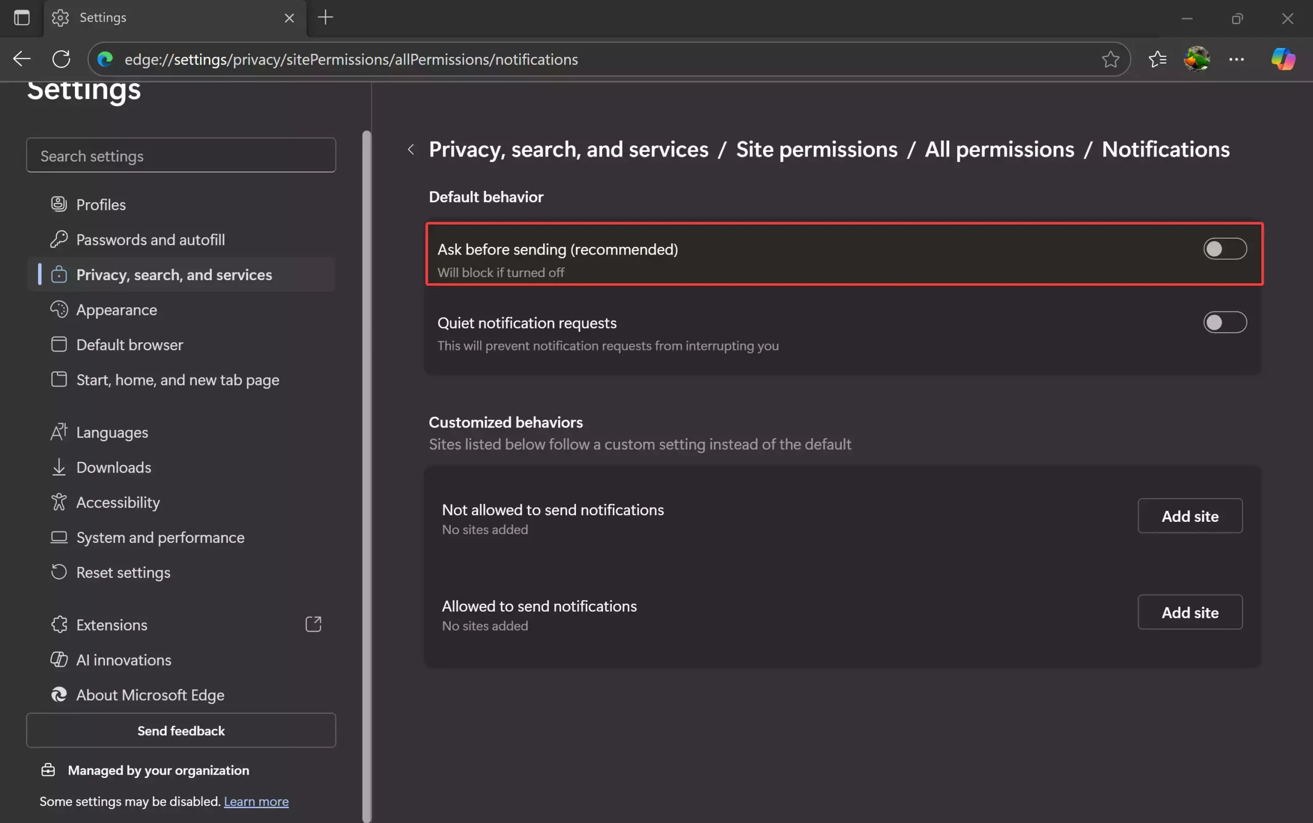Click inside the Search settings field
Screen dimensions: 1313x823
181,155
